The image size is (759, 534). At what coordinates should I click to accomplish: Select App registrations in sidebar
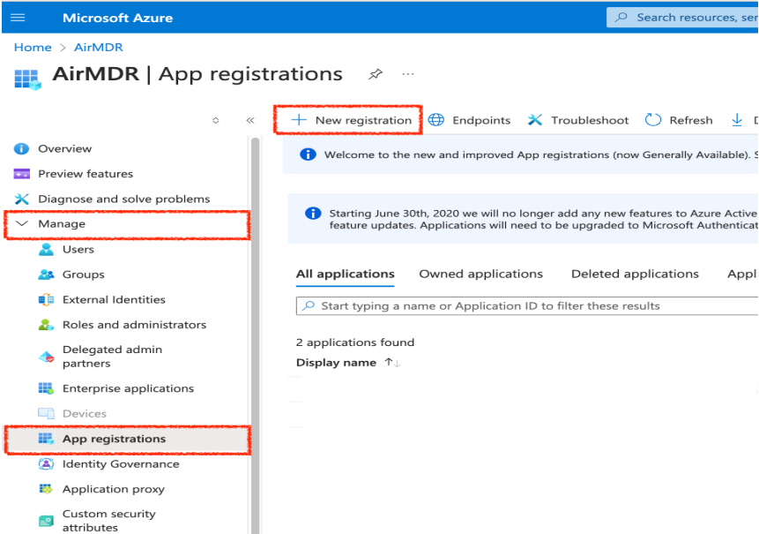point(127,440)
